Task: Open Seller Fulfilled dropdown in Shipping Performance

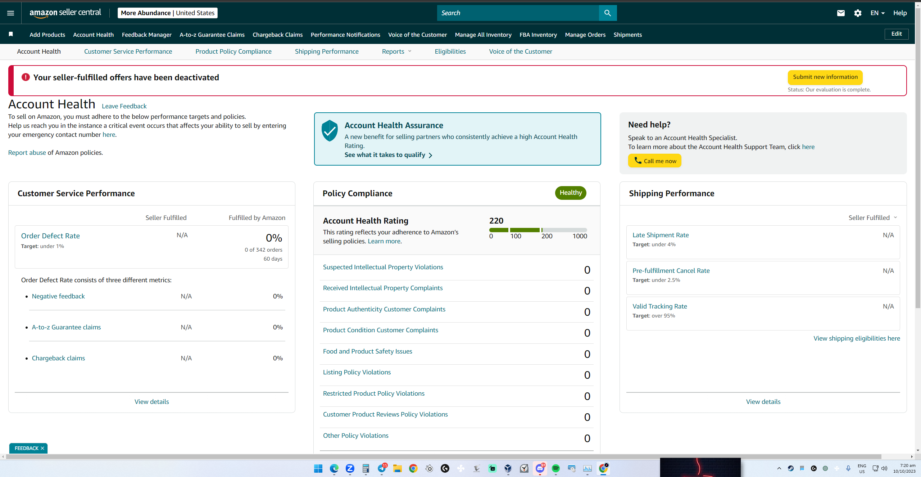Action: (x=873, y=218)
